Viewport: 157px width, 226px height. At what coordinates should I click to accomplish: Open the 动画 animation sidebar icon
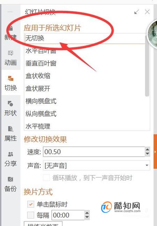(10, 58)
